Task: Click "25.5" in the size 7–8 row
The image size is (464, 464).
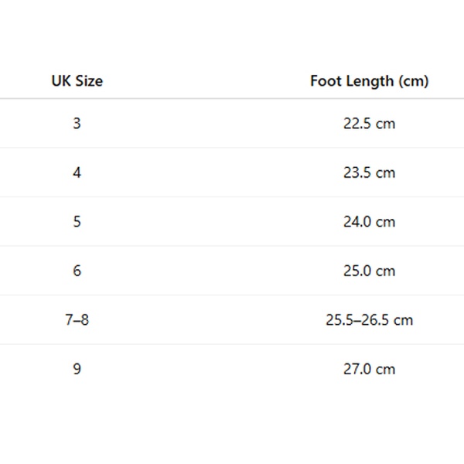Action: pos(339,319)
